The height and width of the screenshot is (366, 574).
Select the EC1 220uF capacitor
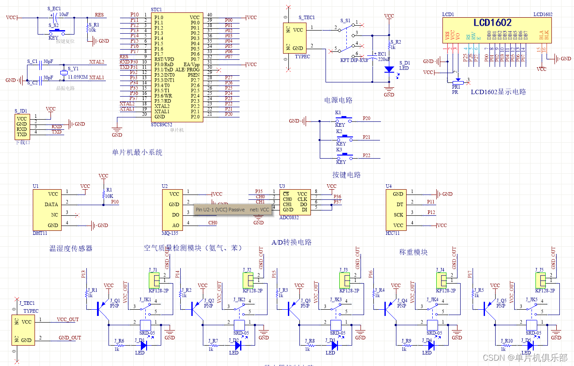tap(373, 56)
